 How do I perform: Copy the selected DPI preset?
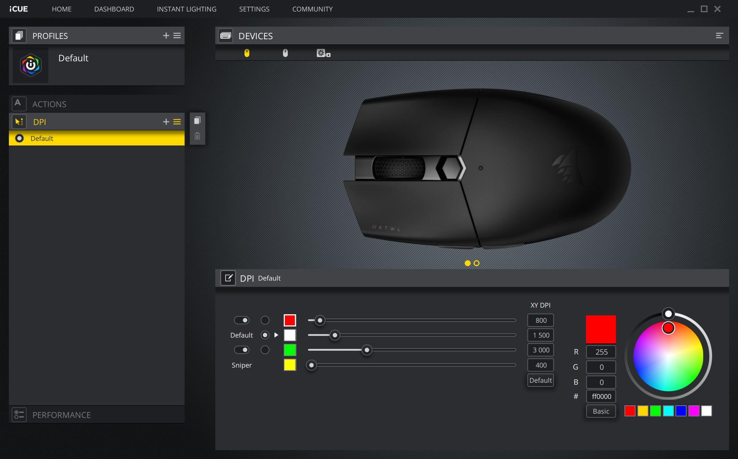(198, 120)
